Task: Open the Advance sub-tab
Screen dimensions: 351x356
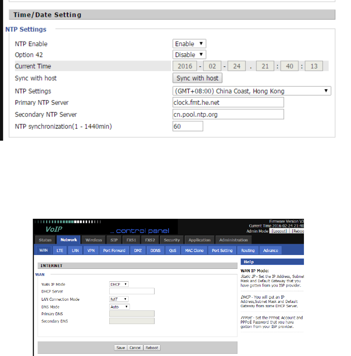Action: tap(270, 250)
